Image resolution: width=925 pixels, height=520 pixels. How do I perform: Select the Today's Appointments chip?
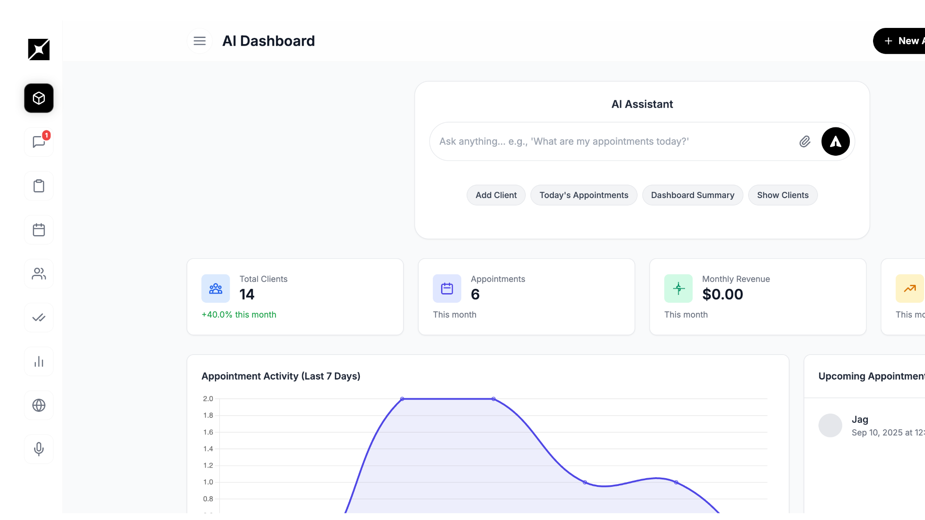583,195
